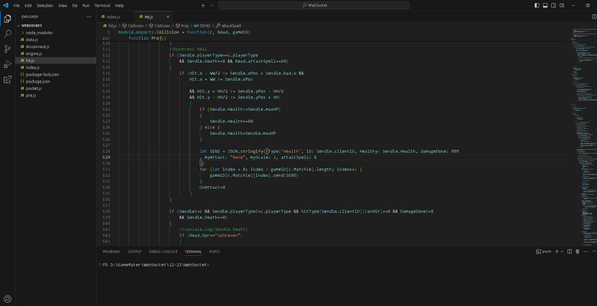Go back using the navigation arrow
Image resolution: width=597 pixels, height=306 pixels.
point(203,5)
